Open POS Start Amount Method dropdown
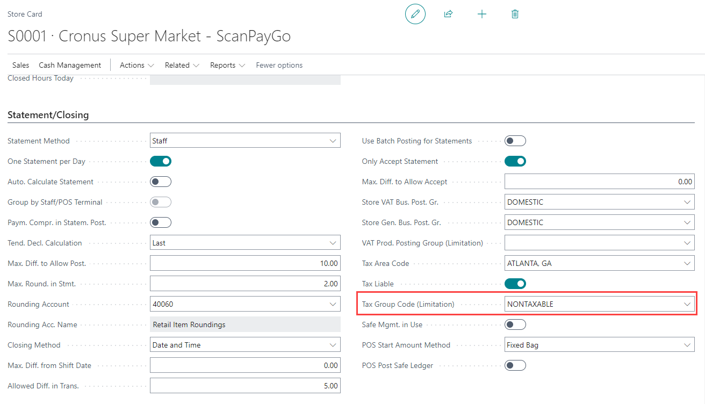 tap(687, 345)
